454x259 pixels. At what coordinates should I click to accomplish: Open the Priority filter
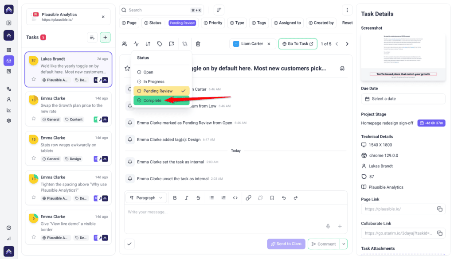(213, 23)
